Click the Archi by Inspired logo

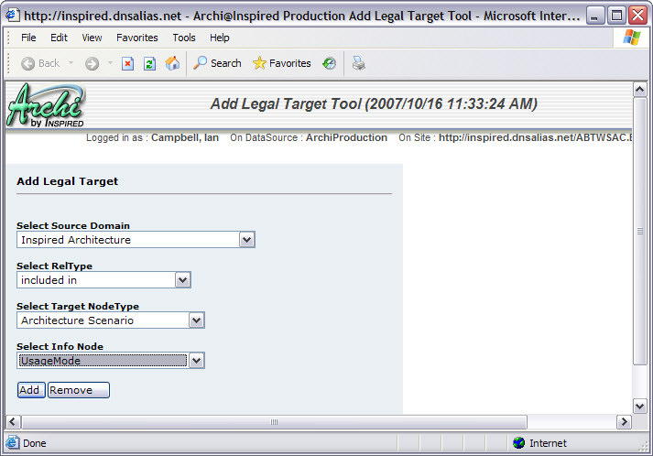coord(46,104)
